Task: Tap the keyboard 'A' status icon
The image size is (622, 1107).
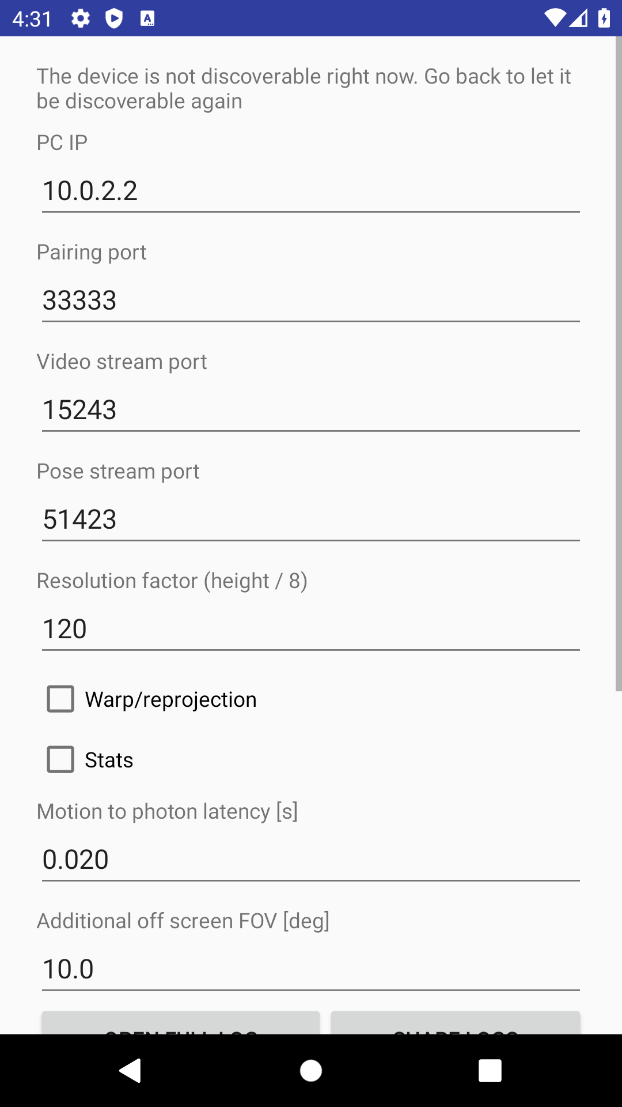Action: (147, 19)
